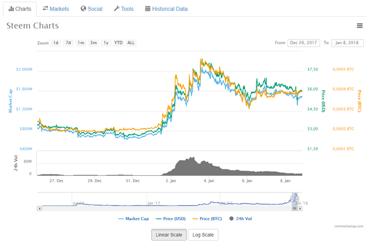Click the From date field
Screen dimensions: 368x243
[304, 43]
